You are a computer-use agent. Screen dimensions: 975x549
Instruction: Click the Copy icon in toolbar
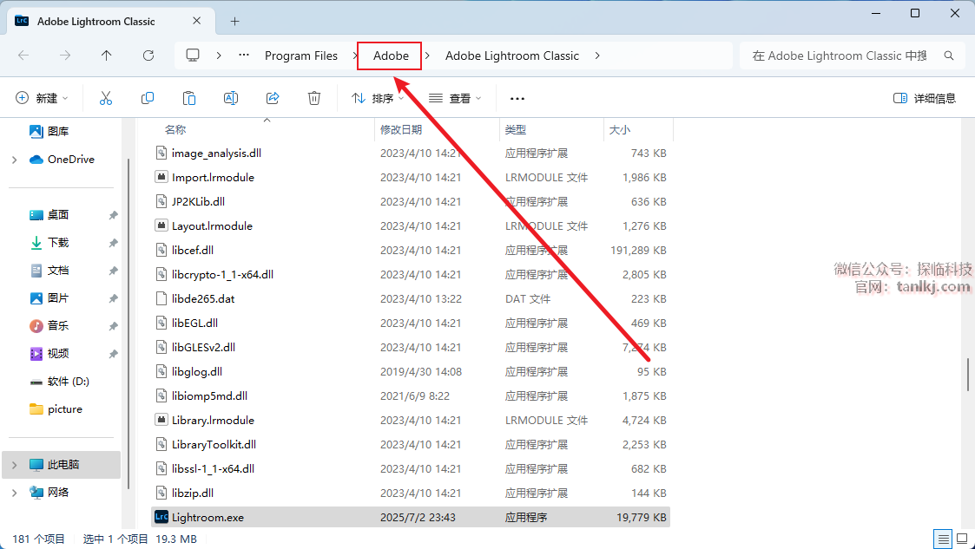click(148, 98)
